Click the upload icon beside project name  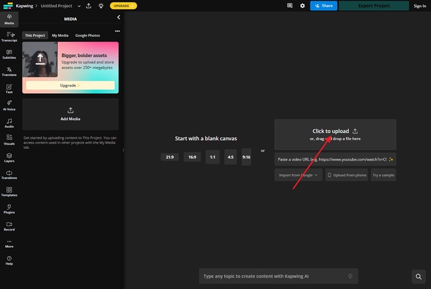coord(89,6)
